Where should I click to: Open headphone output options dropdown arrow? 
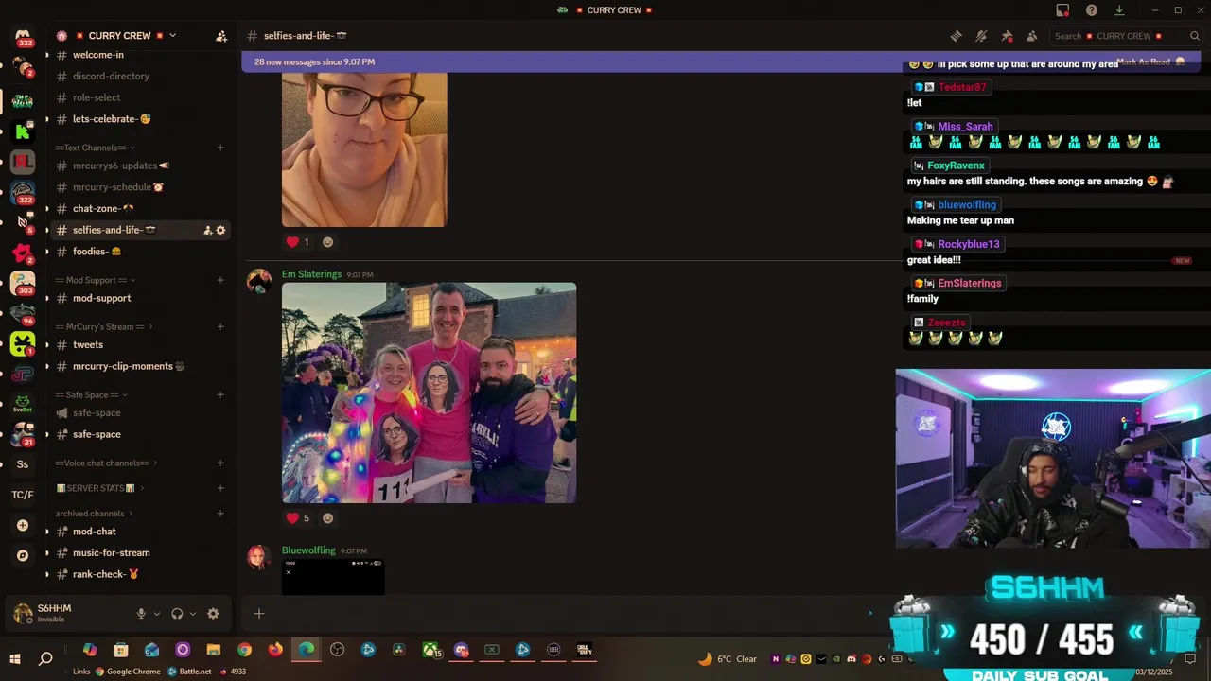(192, 613)
